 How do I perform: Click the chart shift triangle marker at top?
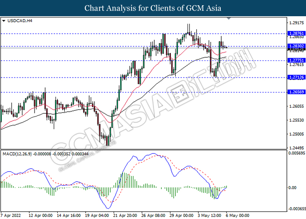pos(229,18)
